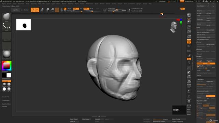Click the right-shelf Rotate view icon
The image size is (219, 123).
189,81
